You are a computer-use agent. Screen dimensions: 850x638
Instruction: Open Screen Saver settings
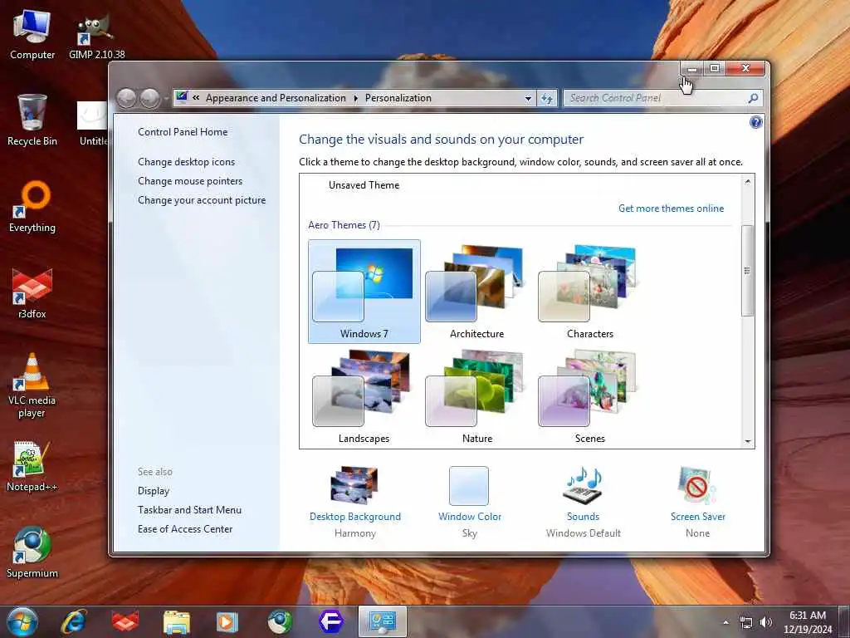pos(697,501)
